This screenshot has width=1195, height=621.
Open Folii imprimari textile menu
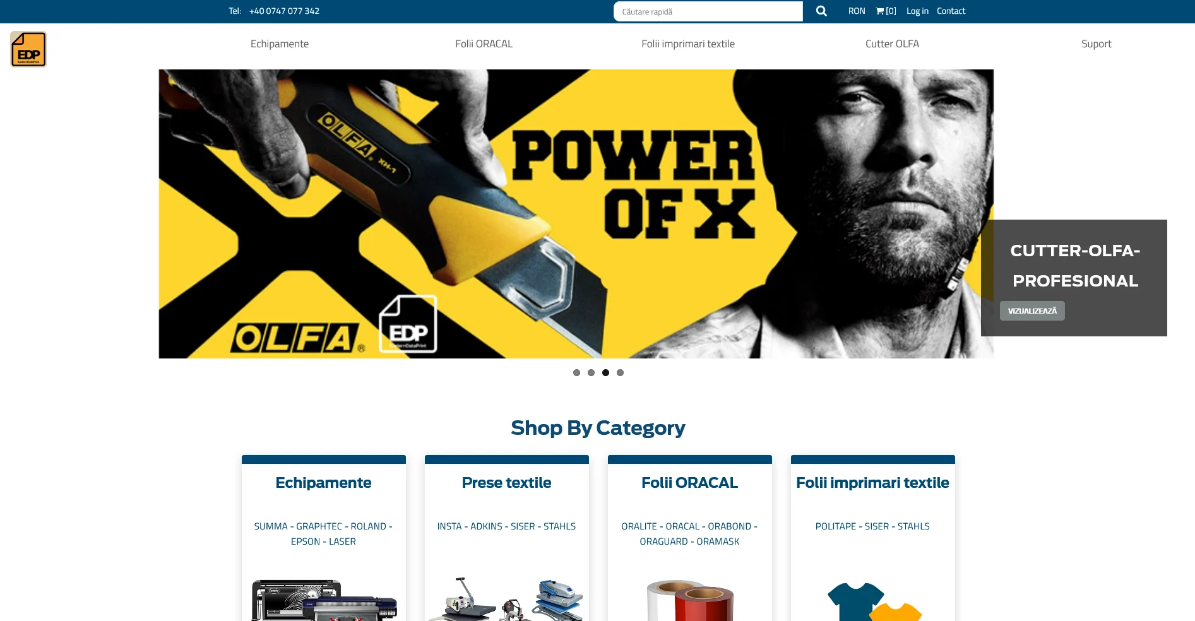coord(688,44)
